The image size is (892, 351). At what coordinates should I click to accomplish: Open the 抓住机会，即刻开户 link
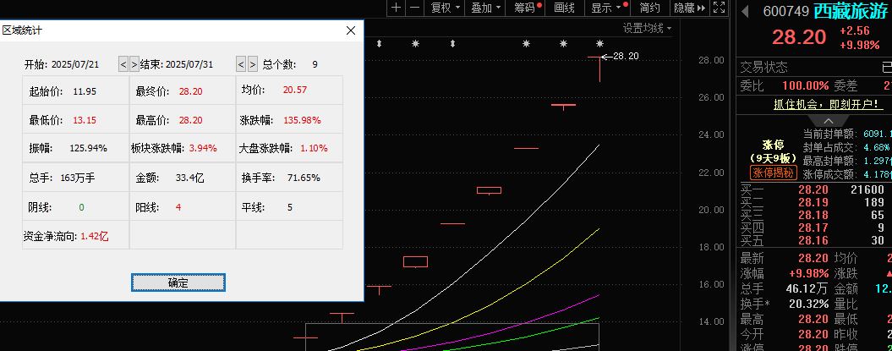click(x=814, y=104)
